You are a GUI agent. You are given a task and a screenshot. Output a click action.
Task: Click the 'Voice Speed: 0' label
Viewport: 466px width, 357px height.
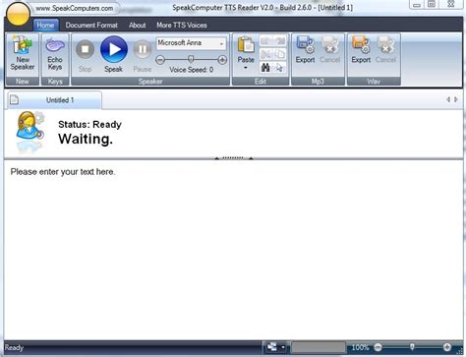[192, 70]
